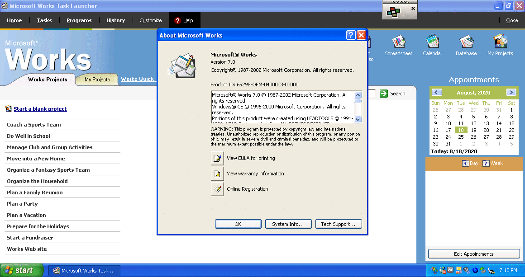Image resolution: width=525 pixels, height=277 pixels.
Task: Click the View EULA for printing icon
Action: pyautogui.click(x=218, y=158)
